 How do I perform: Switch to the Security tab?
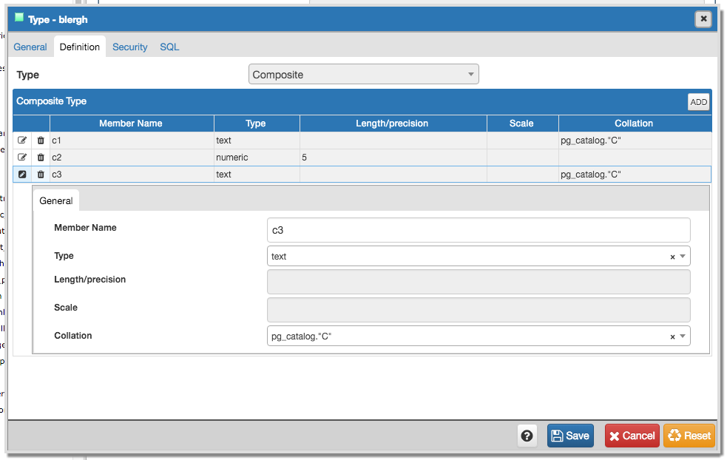(x=129, y=47)
